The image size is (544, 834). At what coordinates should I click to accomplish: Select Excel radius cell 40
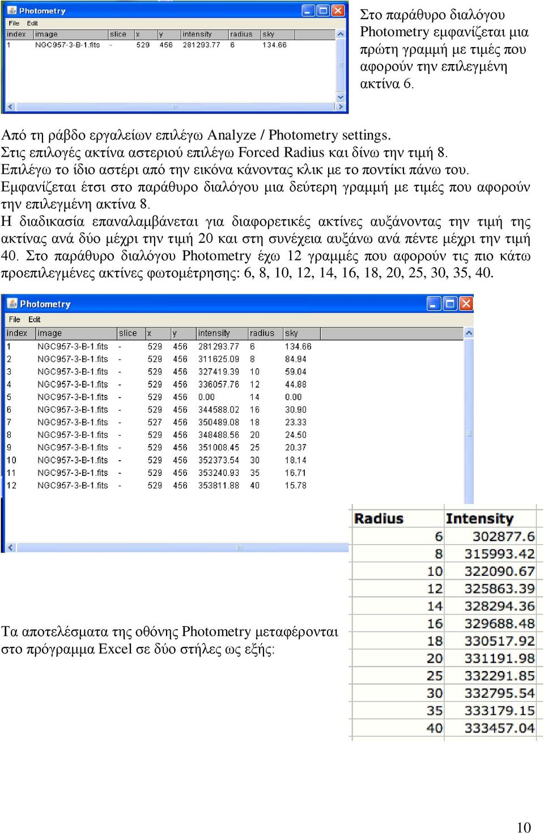click(398, 728)
